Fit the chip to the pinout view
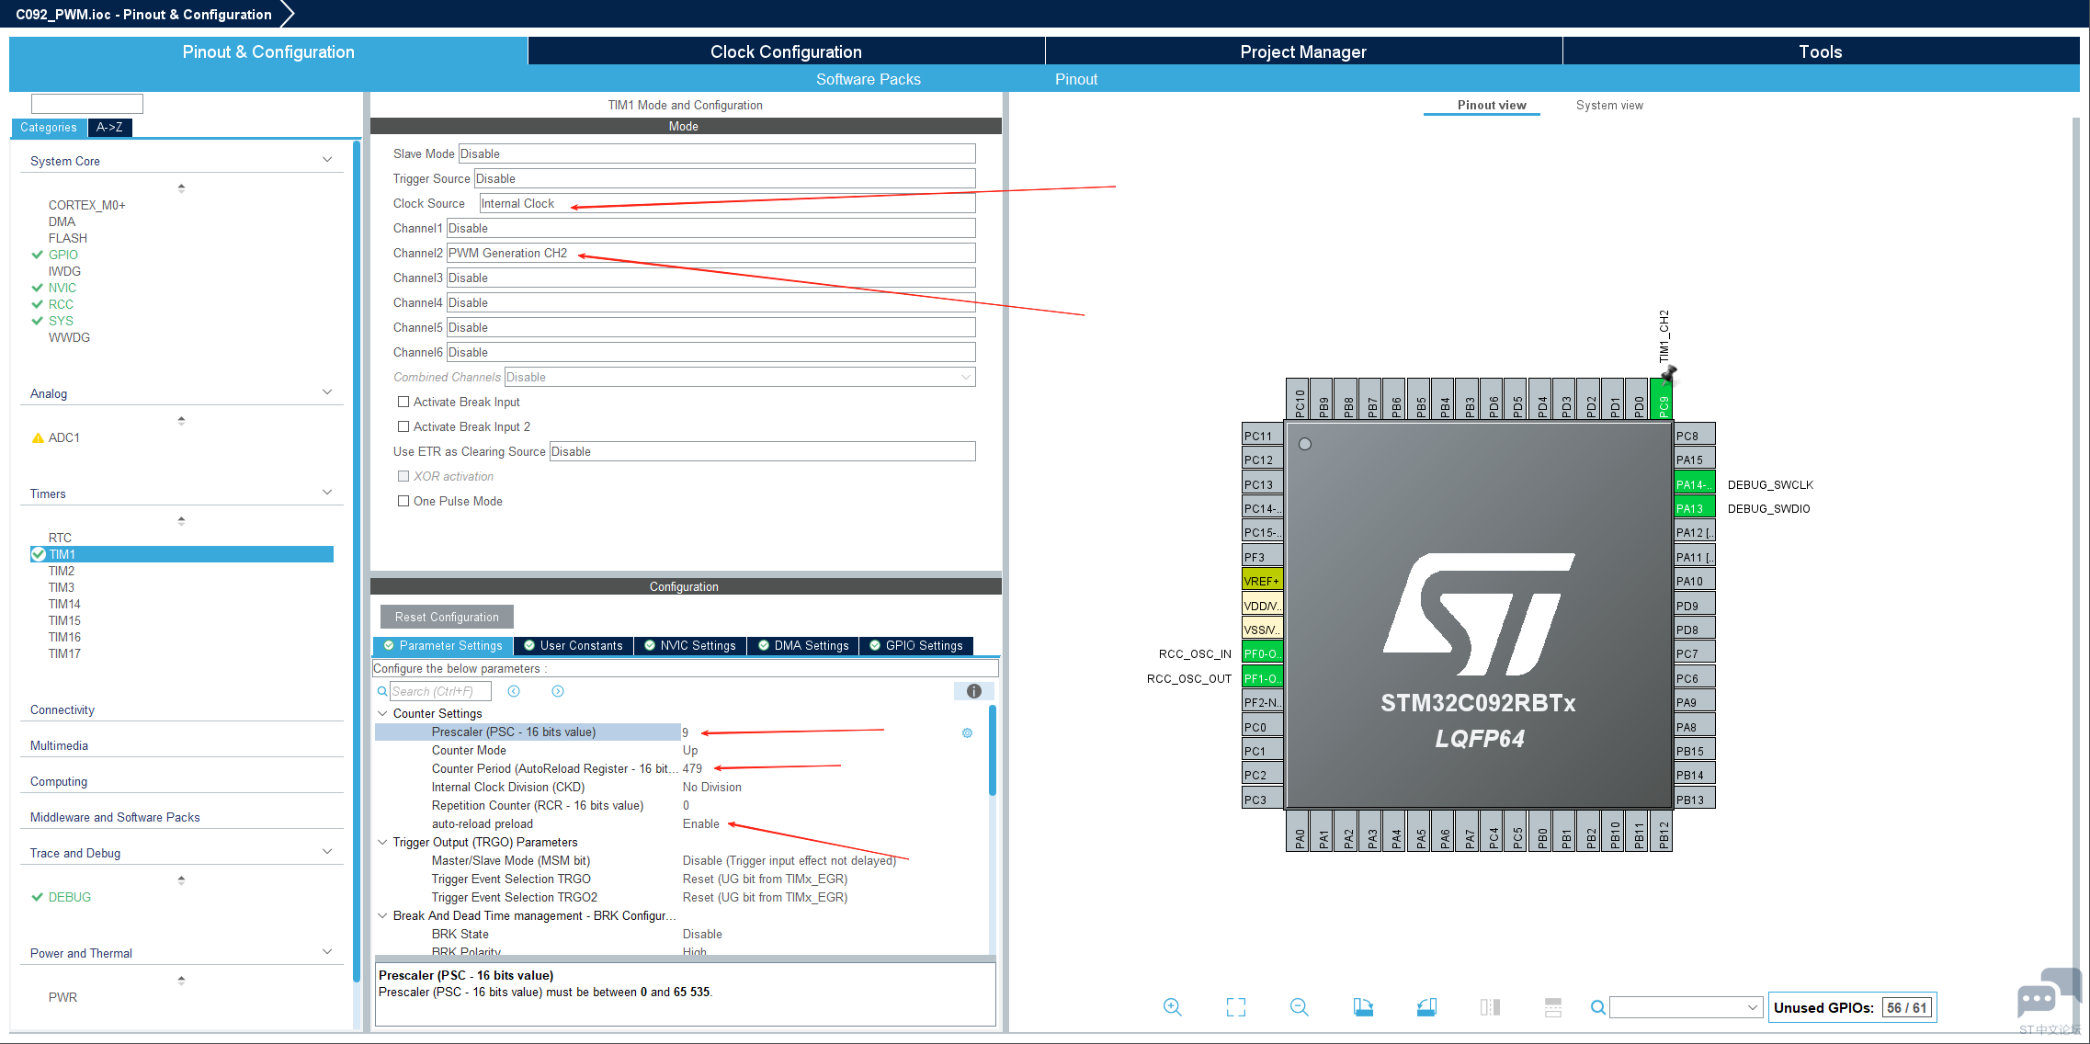 coord(1236,1007)
